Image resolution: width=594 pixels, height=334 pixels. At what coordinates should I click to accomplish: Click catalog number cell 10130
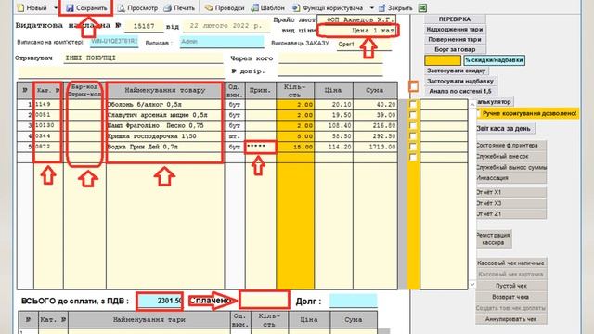48,125
